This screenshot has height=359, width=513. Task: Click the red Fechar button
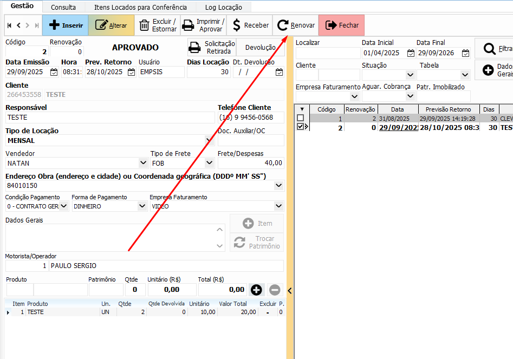(341, 25)
